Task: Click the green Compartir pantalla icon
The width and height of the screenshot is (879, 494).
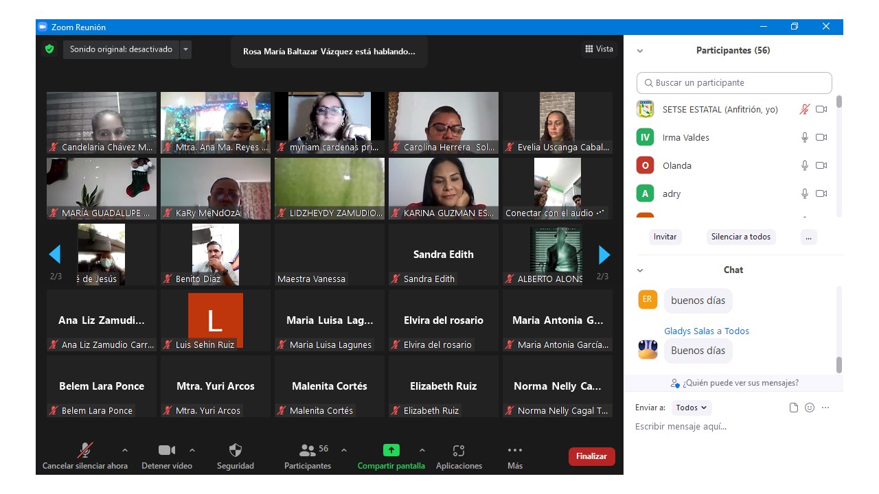Action: 391,451
